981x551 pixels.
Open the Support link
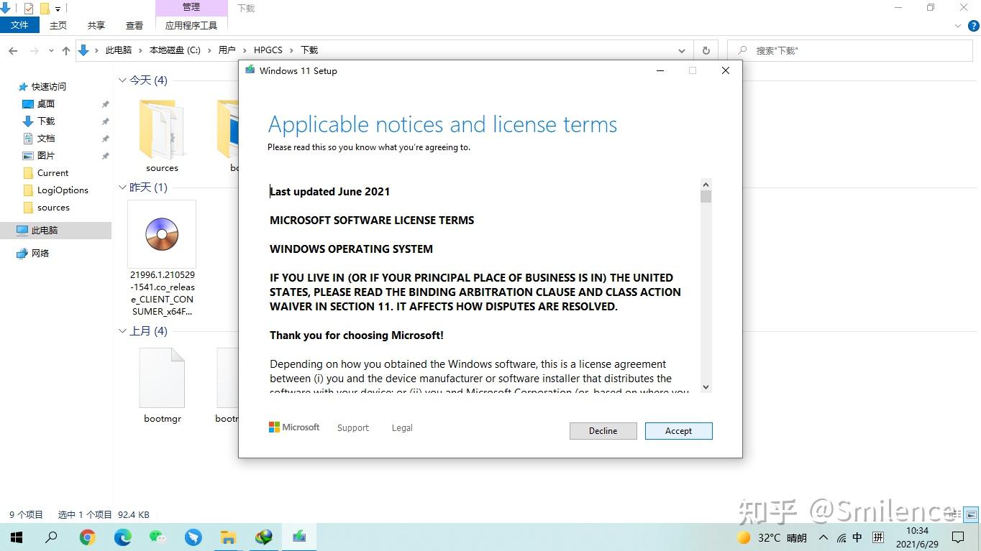pos(352,427)
